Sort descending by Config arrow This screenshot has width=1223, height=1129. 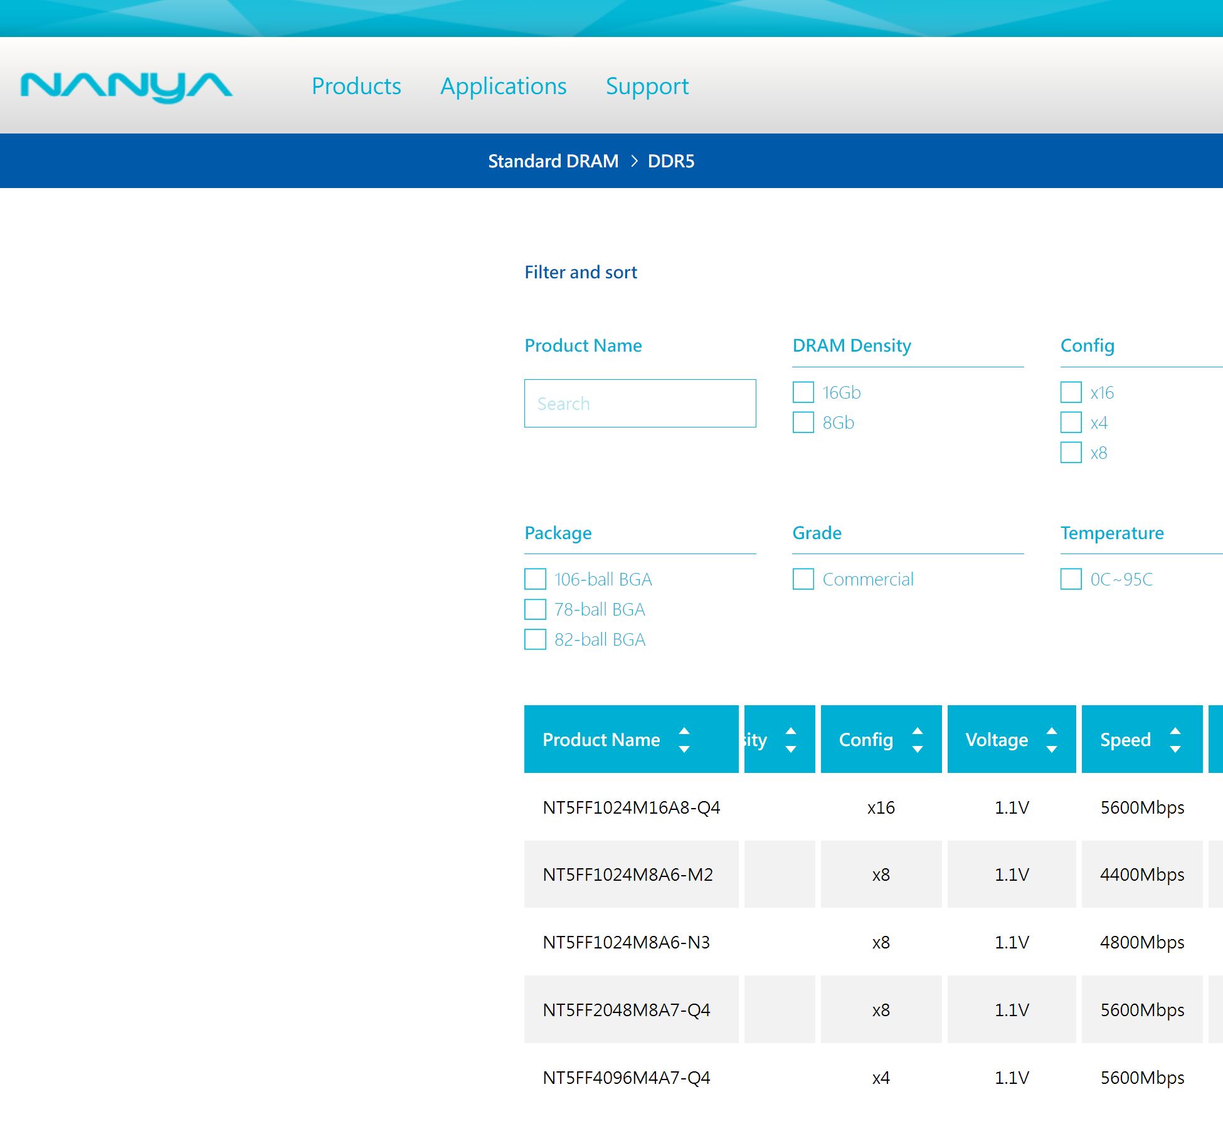[x=918, y=749]
